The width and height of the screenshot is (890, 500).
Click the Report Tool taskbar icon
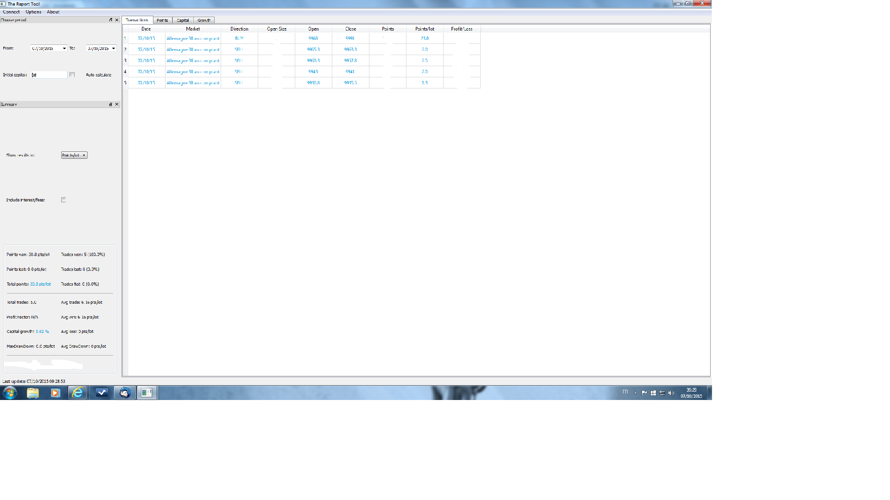pos(147,393)
